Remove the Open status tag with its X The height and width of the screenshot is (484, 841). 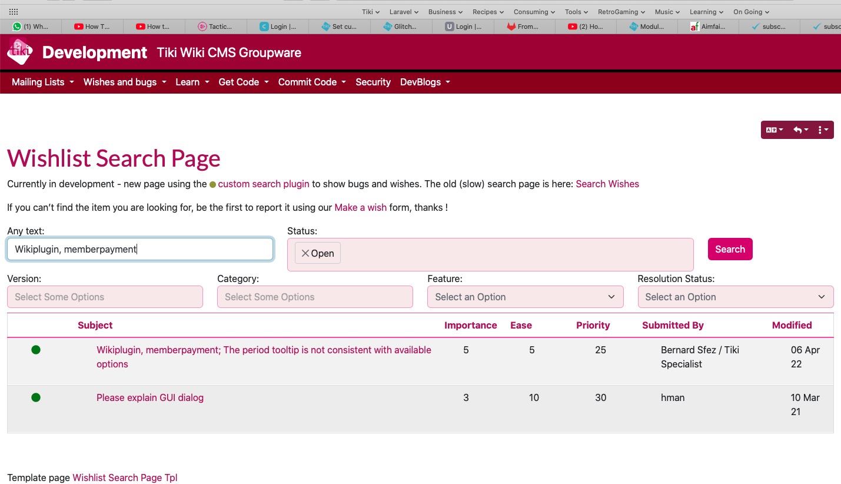[x=305, y=253]
